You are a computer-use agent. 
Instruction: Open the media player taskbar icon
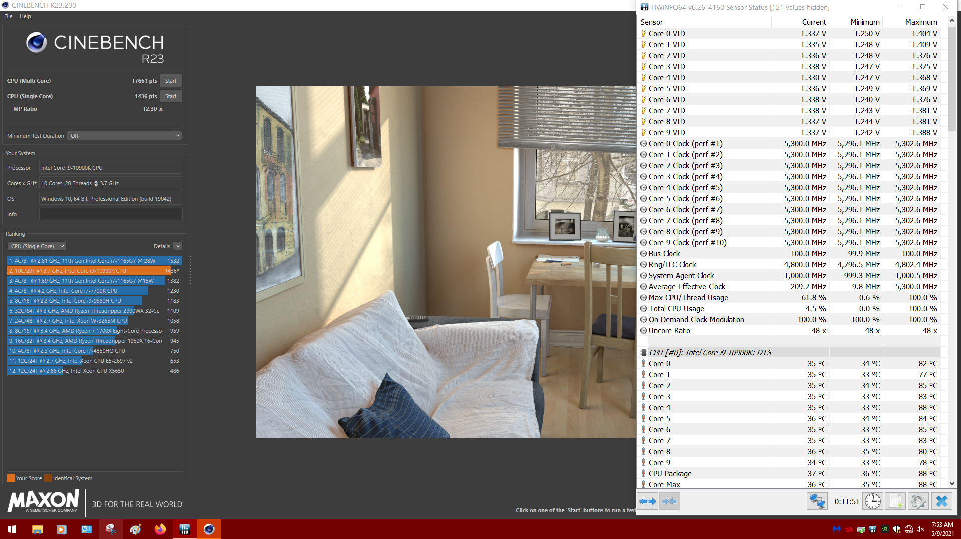pyautogui.click(x=62, y=529)
